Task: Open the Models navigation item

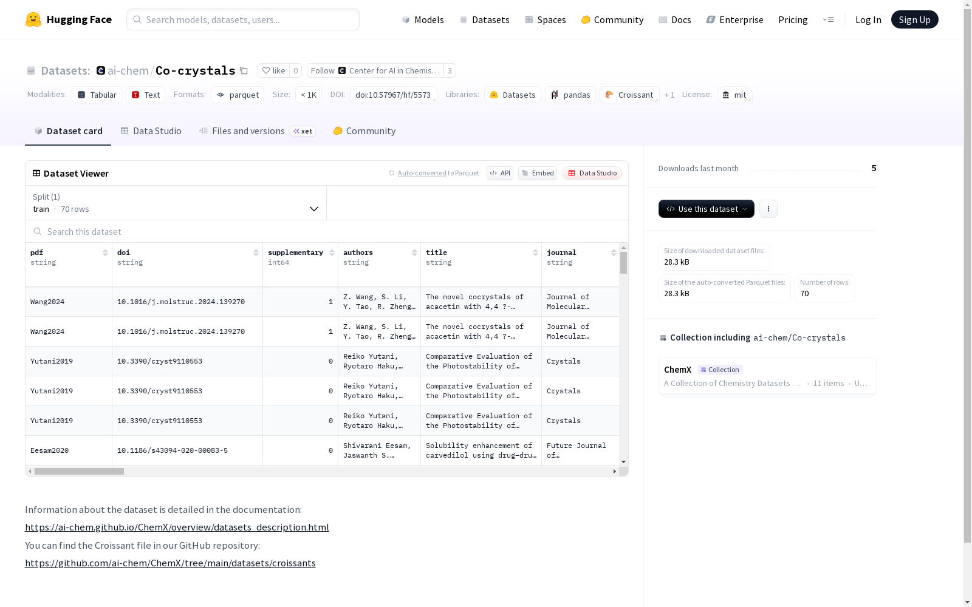Action: [423, 19]
